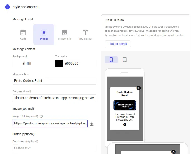194x154 pixels.
Task: Choose the Image only layout
Action: (x=65, y=35)
